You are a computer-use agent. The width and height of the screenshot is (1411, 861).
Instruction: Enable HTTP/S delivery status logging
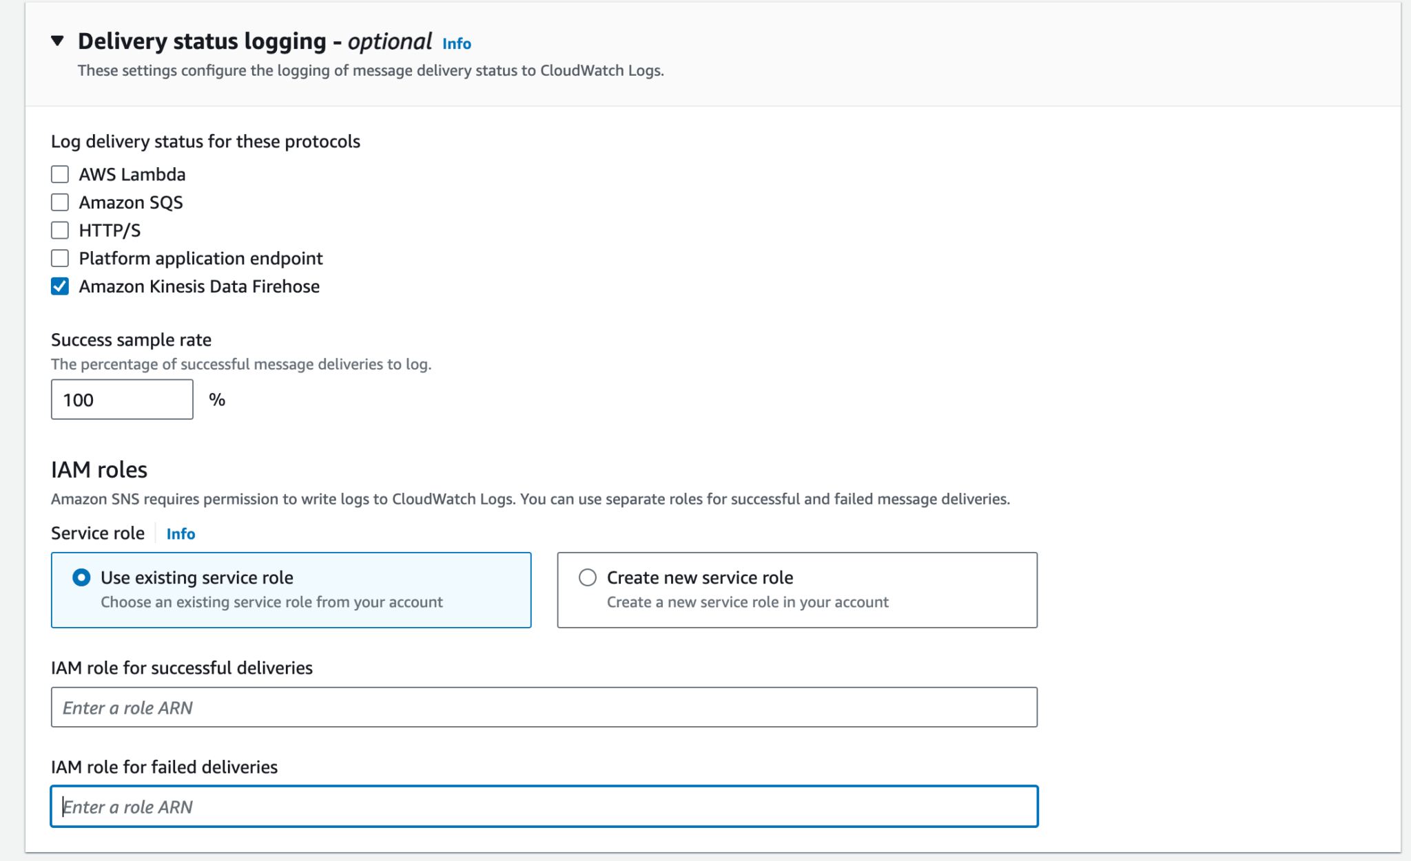coord(59,230)
